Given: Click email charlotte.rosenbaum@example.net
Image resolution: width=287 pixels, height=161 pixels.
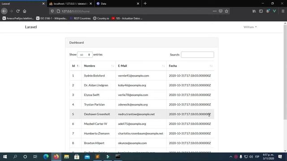Looking at the screenshot, I should coord(140,133).
